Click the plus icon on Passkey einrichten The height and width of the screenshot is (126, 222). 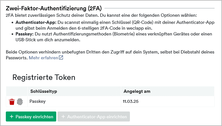(11, 117)
